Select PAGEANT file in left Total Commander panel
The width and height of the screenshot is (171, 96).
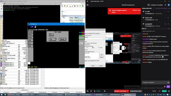[21, 75]
